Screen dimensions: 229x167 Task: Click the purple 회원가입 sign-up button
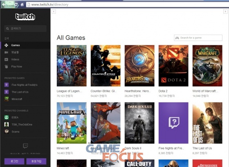[36, 161]
